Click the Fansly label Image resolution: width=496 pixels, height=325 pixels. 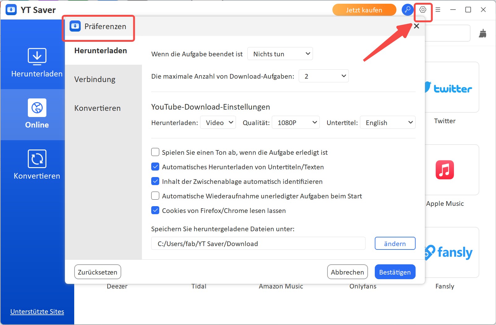pyautogui.click(x=445, y=286)
